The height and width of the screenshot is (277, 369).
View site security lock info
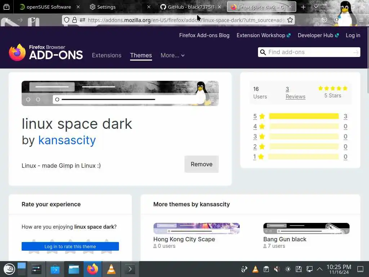click(x=74, y=20)
